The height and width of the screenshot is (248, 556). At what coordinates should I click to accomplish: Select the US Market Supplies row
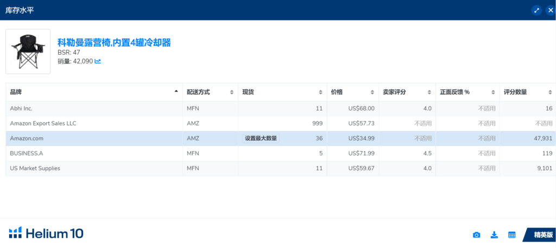[x=35, y=168]
